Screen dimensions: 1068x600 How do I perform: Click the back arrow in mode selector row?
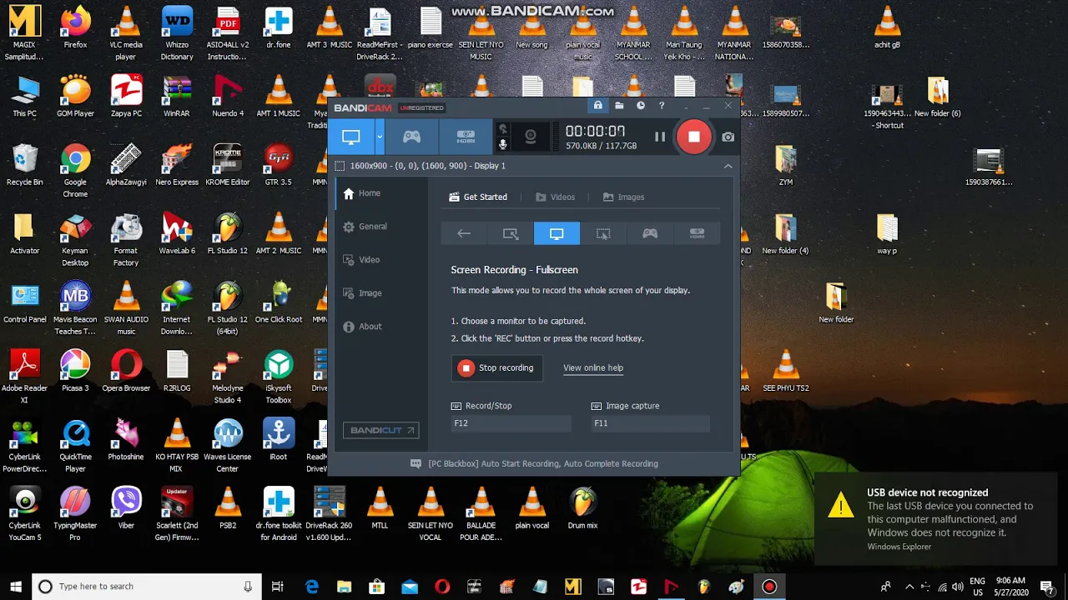click(464, 234)
